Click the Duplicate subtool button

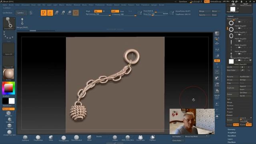coord(232,88)
